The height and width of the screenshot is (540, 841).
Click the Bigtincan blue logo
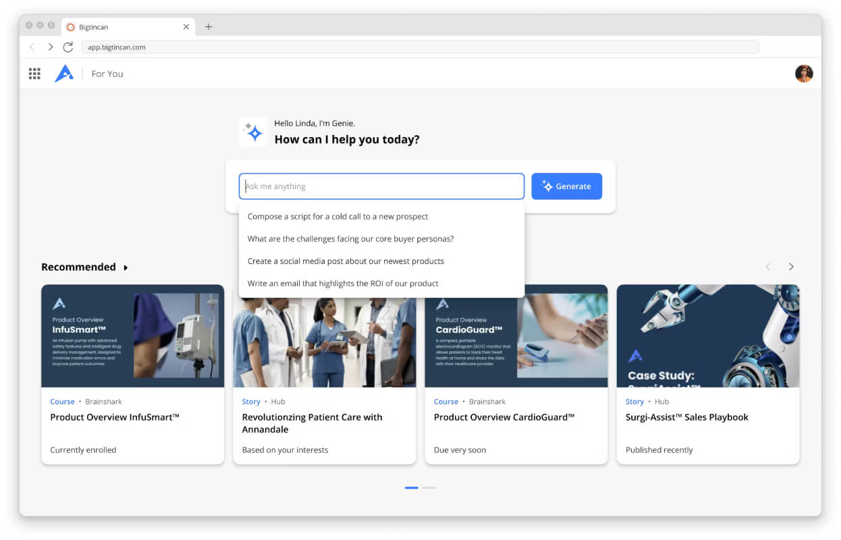point(64,74)
